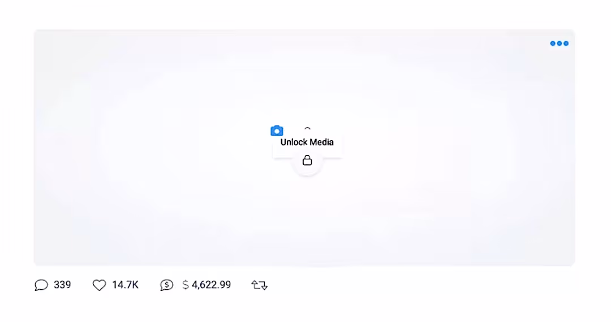
Task: Click the blue camera icon
Action: (277, 130)
